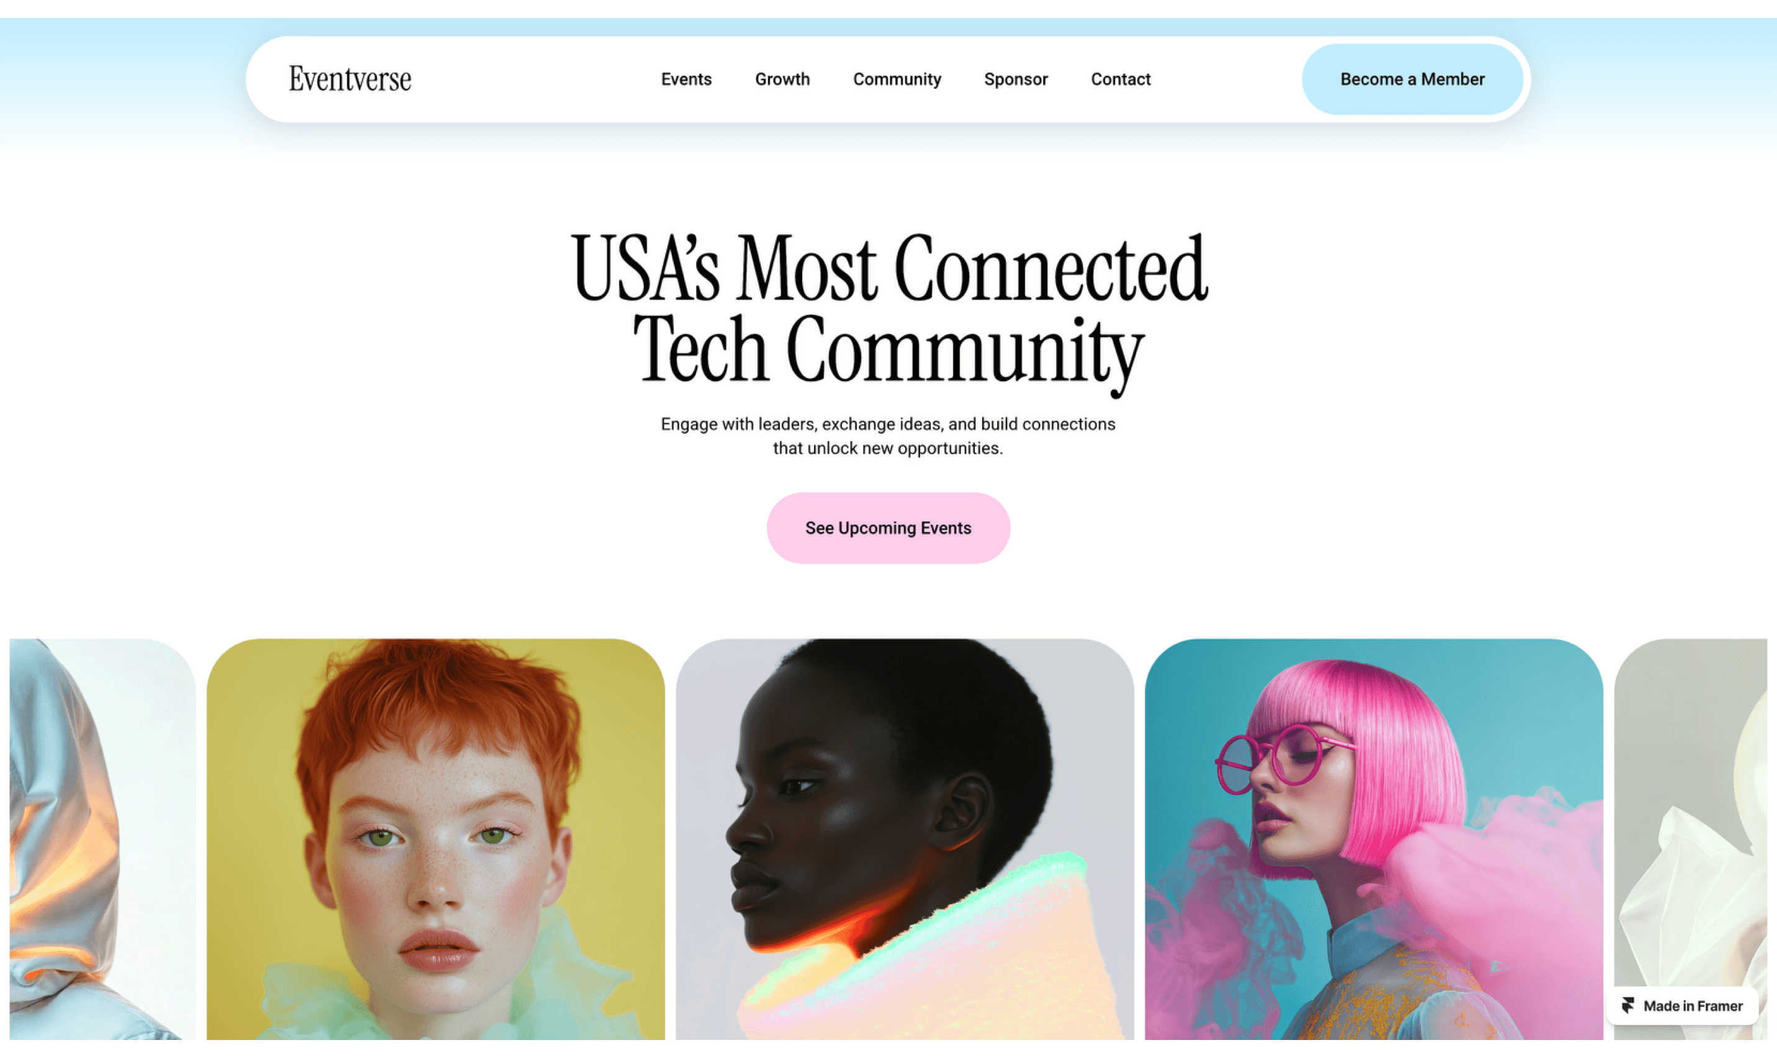Navigate to the Contact page

pos(1121,79)
